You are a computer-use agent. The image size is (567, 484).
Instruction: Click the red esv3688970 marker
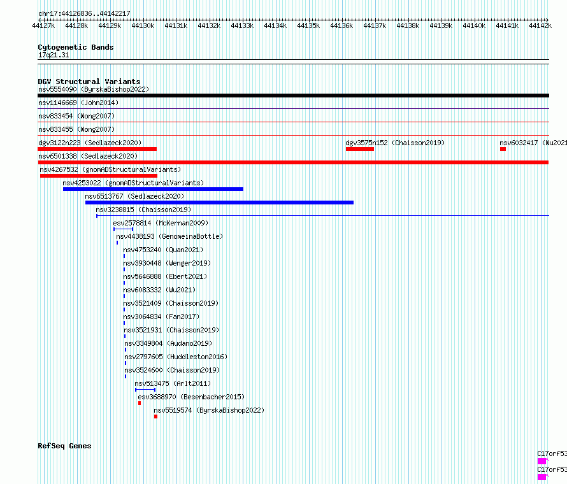pos(140,403)
